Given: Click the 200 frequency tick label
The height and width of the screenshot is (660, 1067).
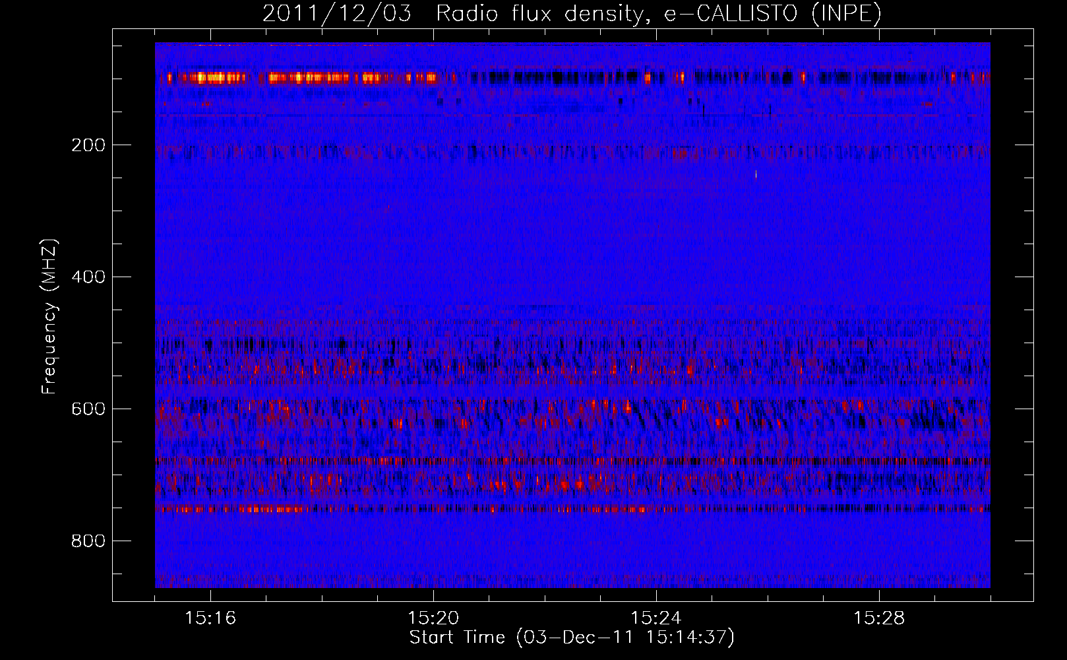Looking at the screenshot, I should [x=88, y=145].
